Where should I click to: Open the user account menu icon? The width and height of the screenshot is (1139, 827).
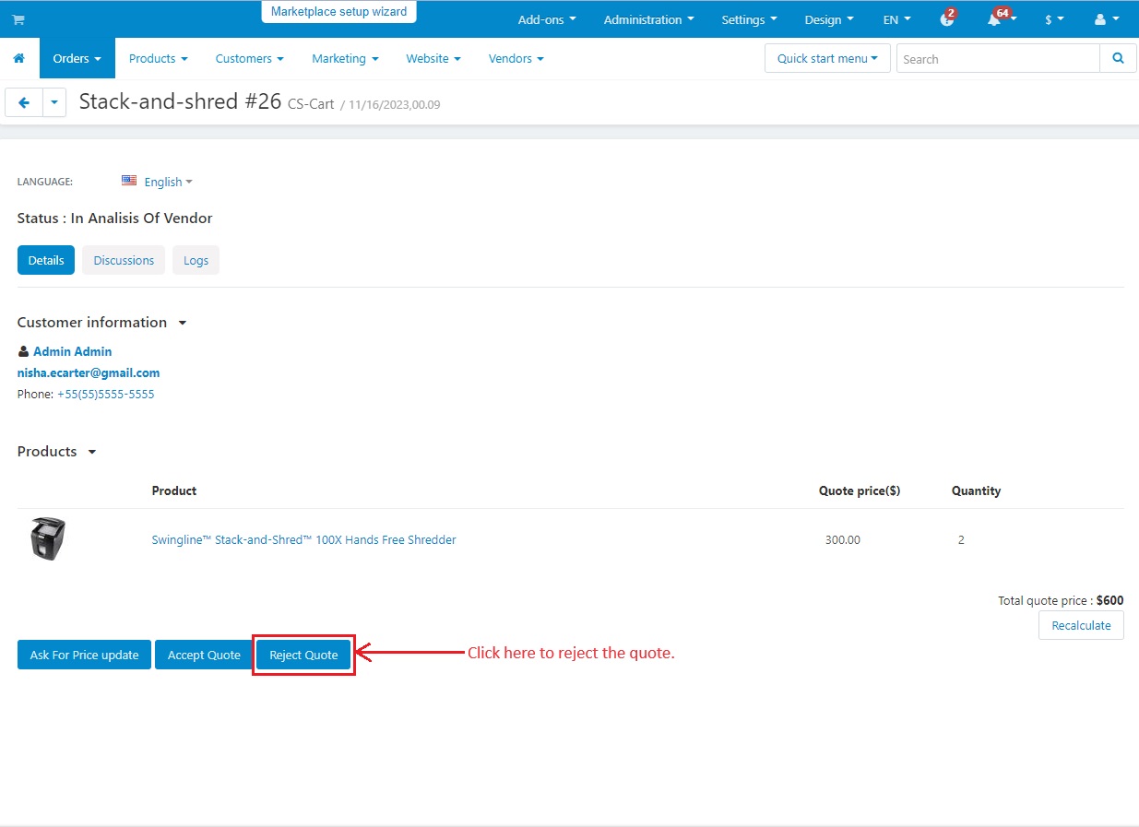pos(1106,19)
